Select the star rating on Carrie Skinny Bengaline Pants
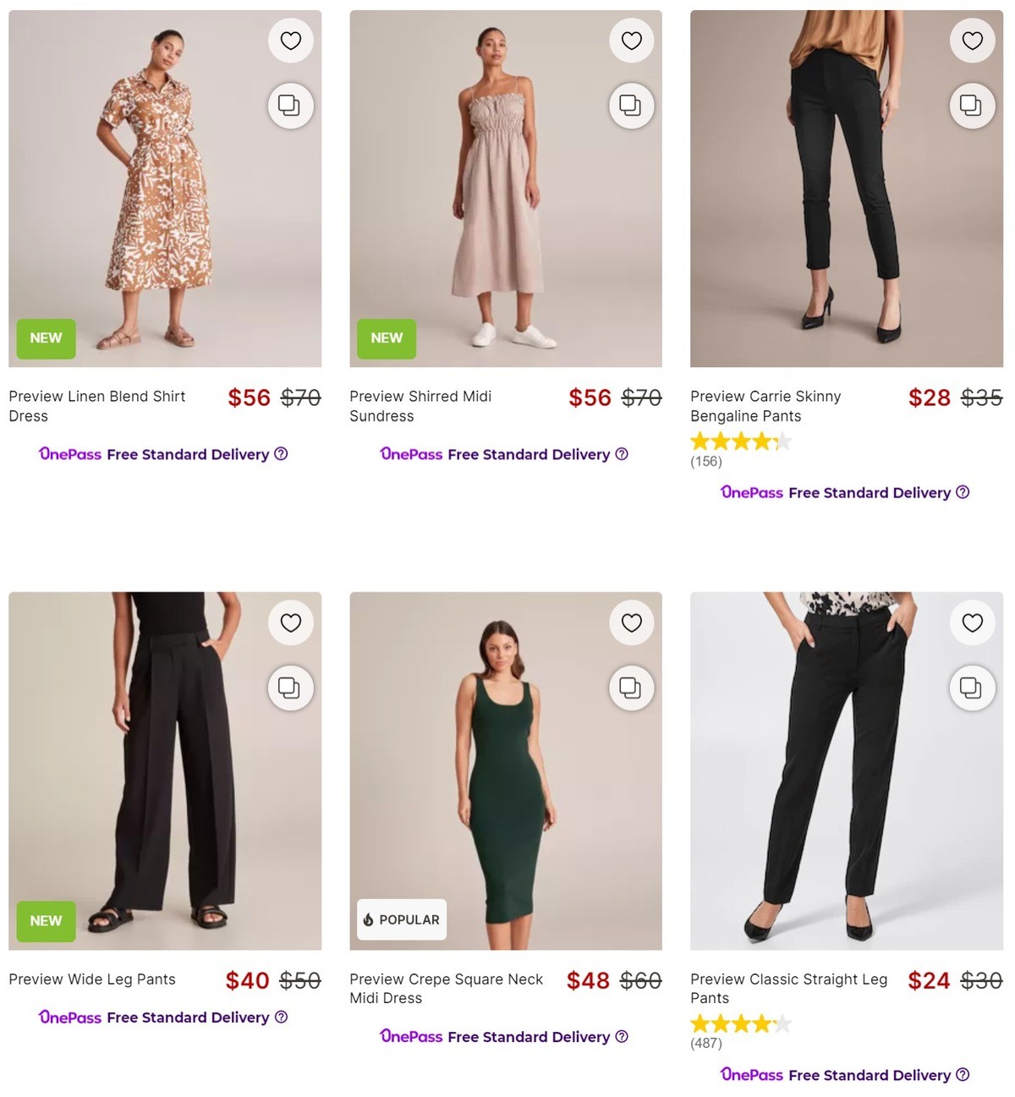This screenshot has width=1015, height=1097. pyautogui.click(x=741, y=440)
